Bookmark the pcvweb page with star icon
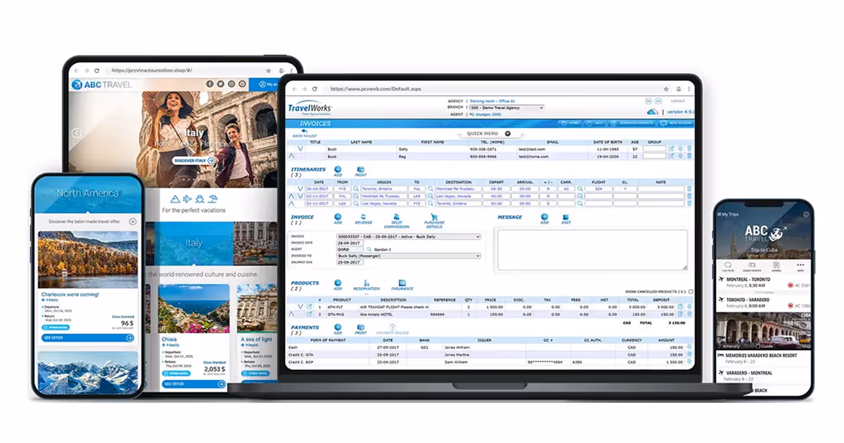This screenshot has height=443, width=844. pos(666,89)
